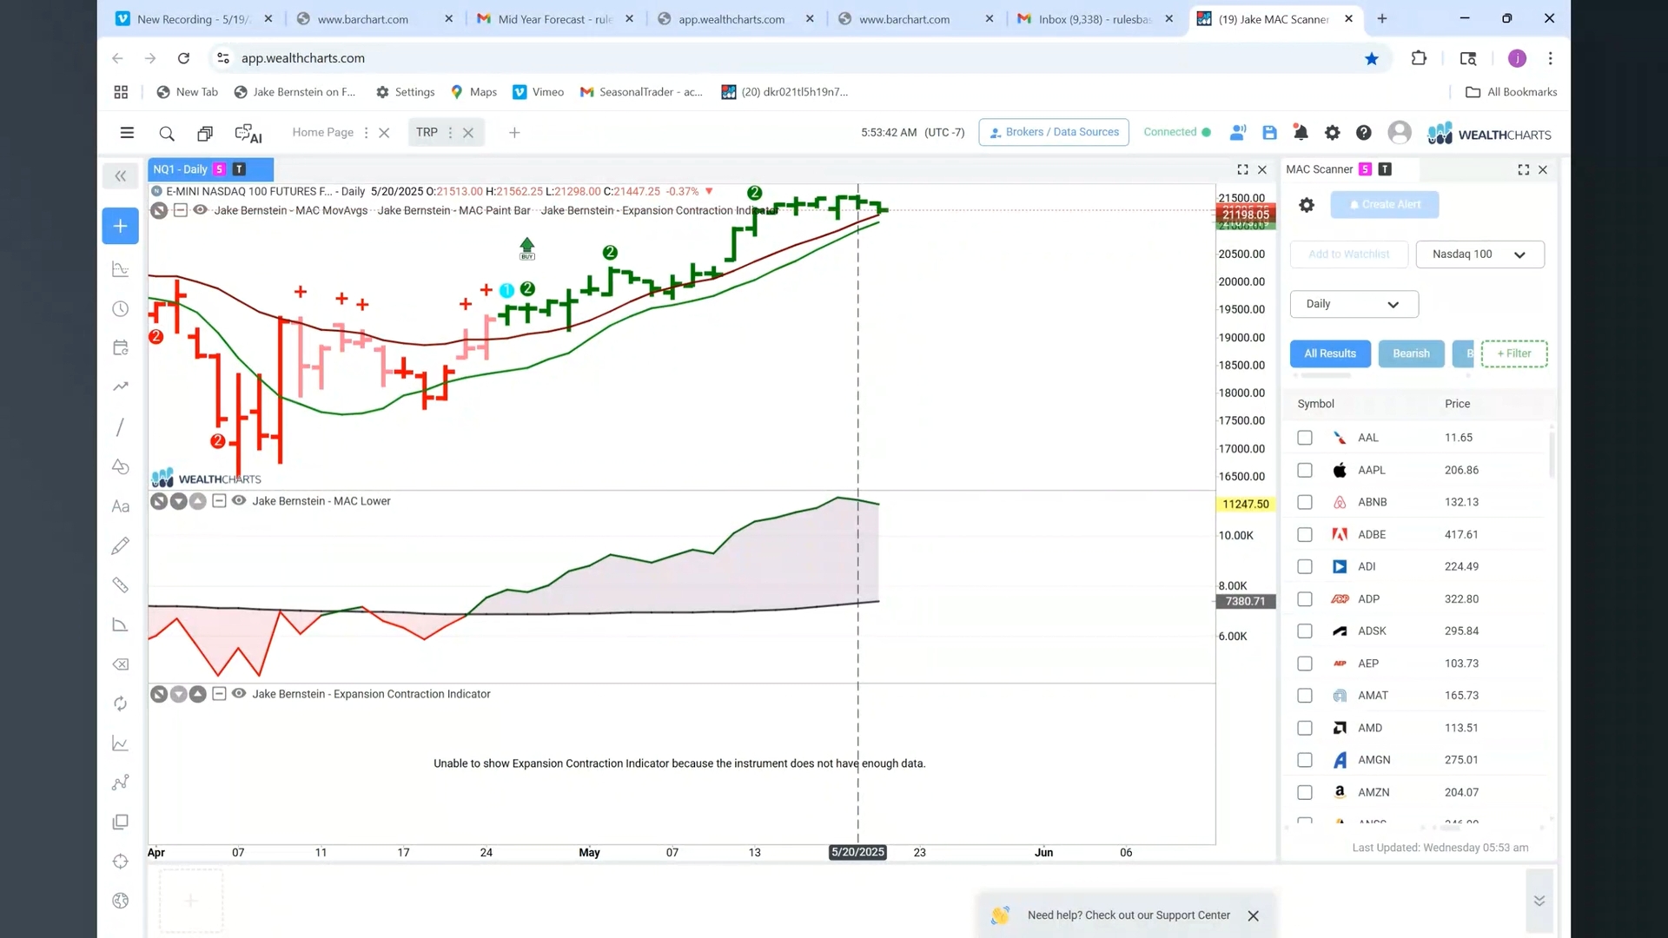1668x938 pixels.
Task: Open WealthCharts settings gear in top bar
Action: click(x=1332, y=133)
